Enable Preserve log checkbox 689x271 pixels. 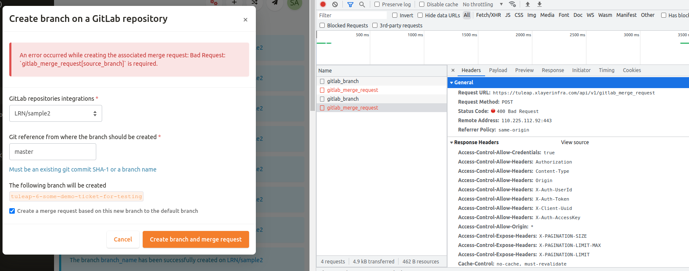coord(377,4)
